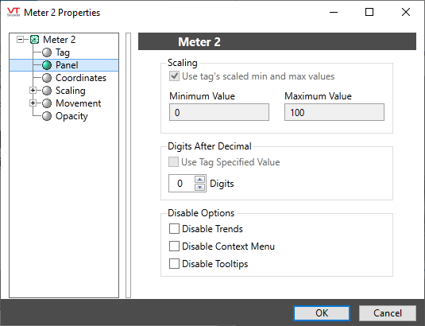The width and height of the screenshot is (425, 326).
Task: Check the Disable Context Menu option
Action: 174,246
